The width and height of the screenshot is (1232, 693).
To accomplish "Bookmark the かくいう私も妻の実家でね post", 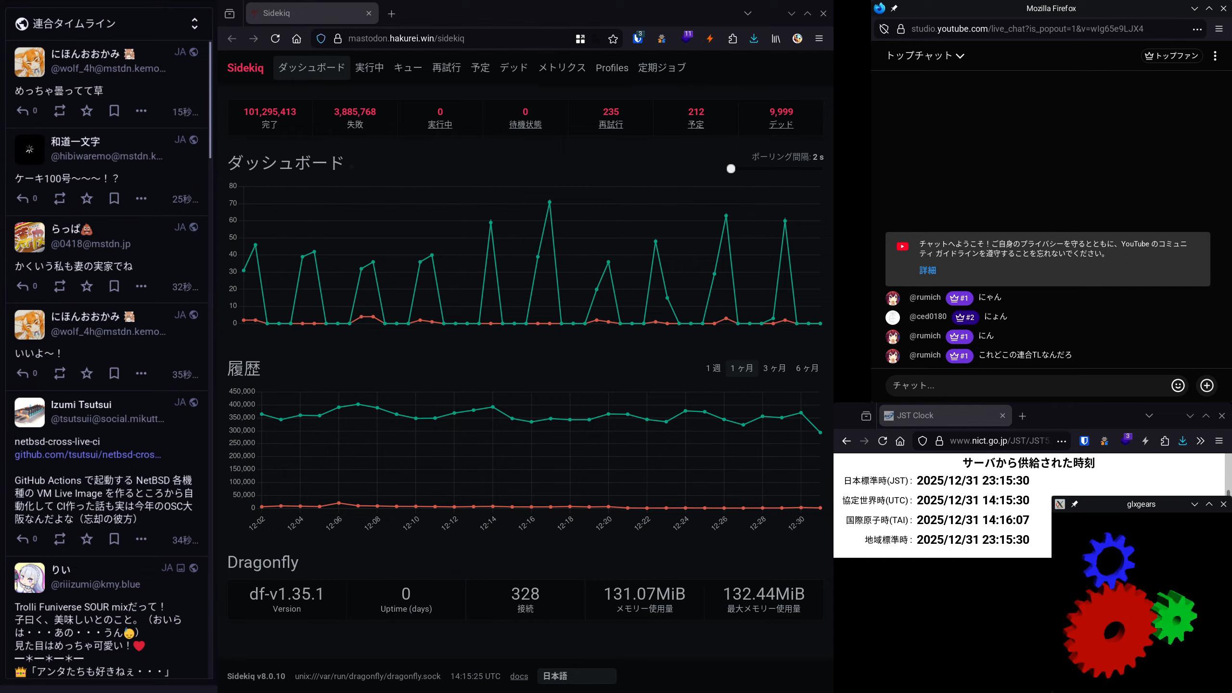I will 114,286.
